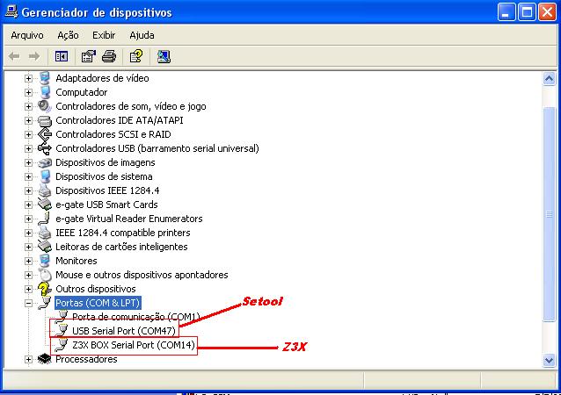The height and width of the screenshot is (395, 561).
Task: Select USB Serial Port (COM47)
Action: pos(124,331)
